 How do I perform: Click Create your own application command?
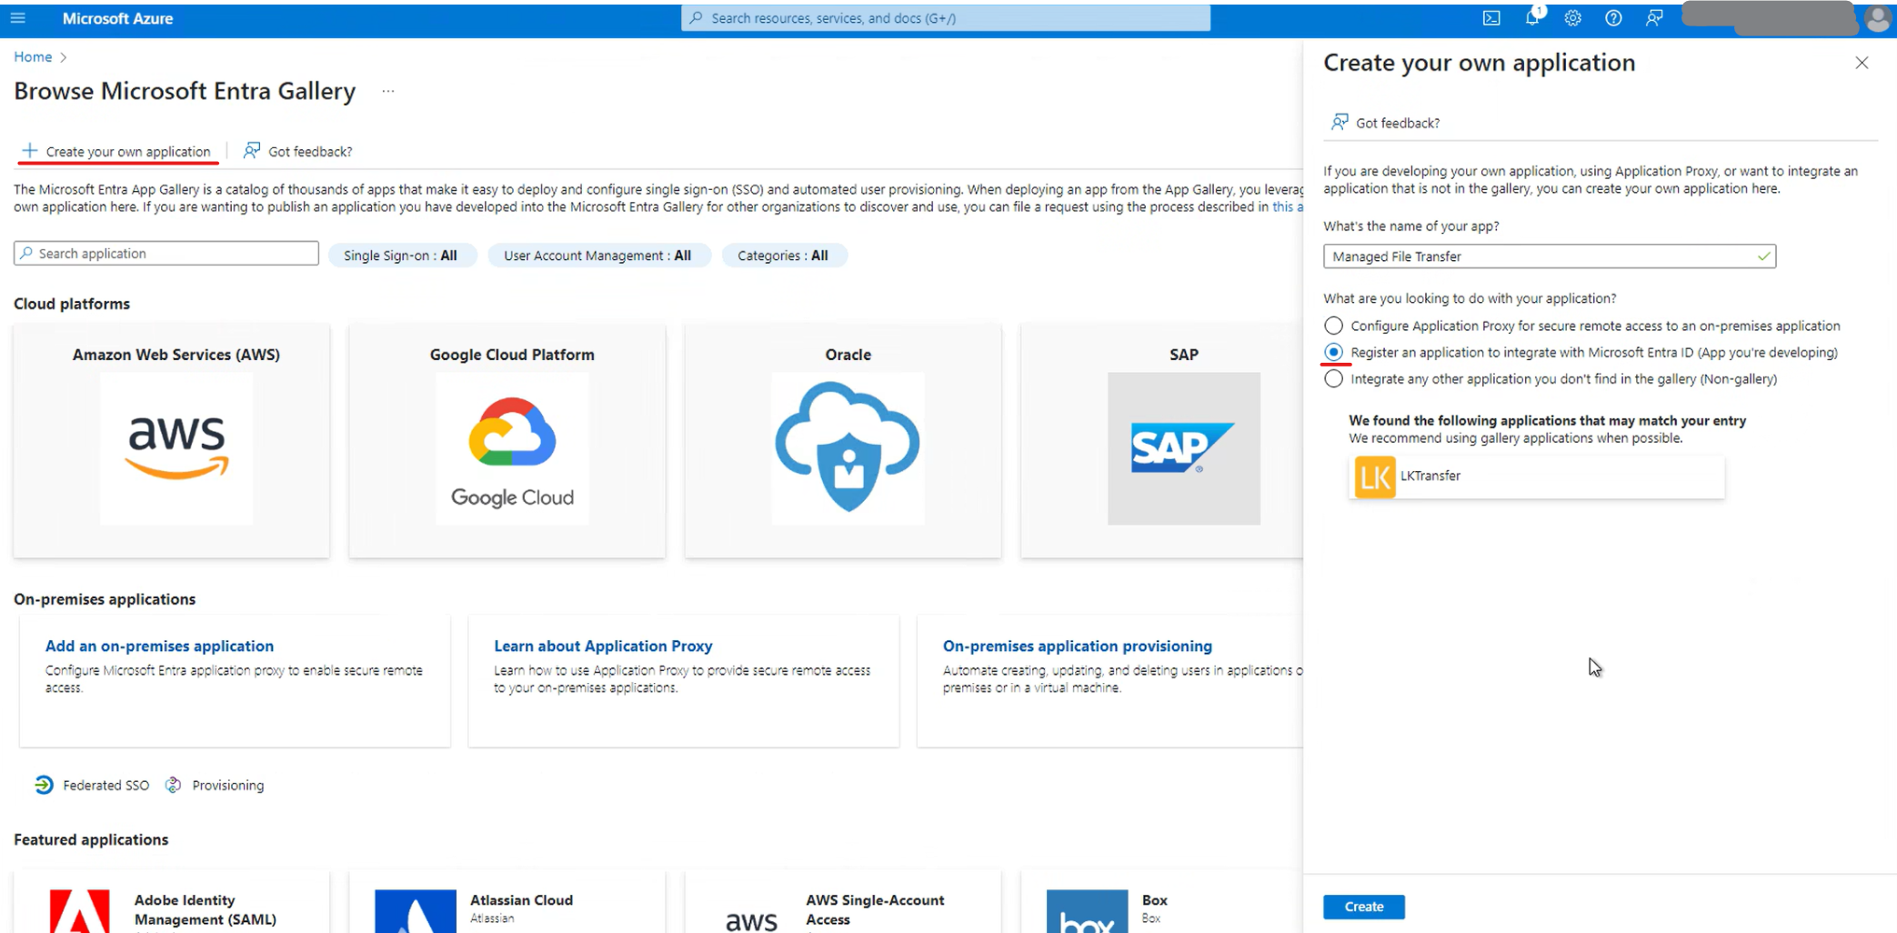(x=116, y=151)
